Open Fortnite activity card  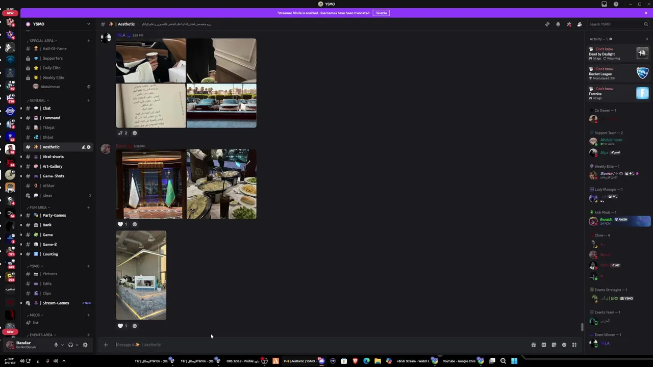coord(618,93)
